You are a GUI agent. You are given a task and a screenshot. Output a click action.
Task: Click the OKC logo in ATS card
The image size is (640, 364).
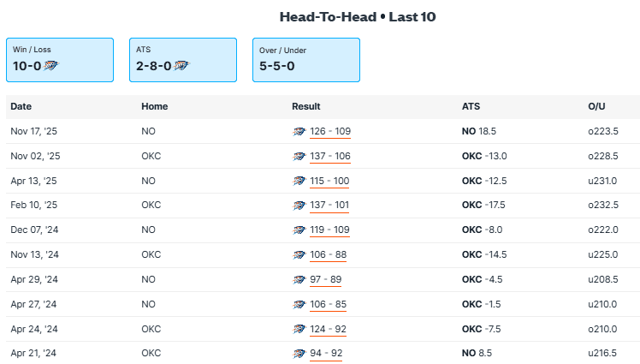(181, 65)
